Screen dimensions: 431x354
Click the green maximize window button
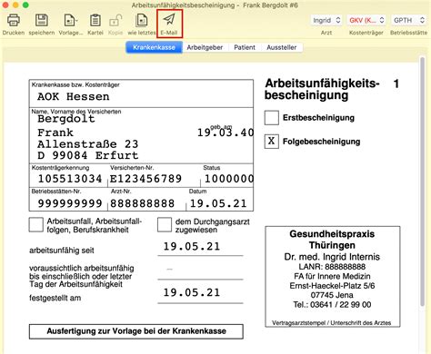click(x=25, y=5)
